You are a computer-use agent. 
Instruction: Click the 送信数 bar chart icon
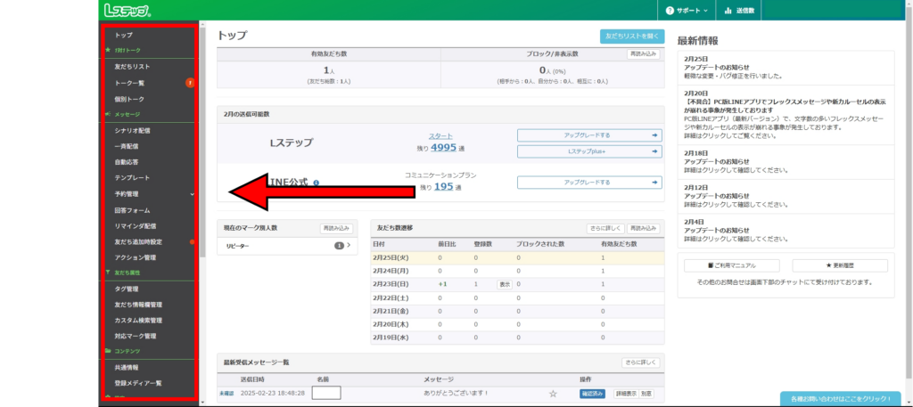pos(728,11)
